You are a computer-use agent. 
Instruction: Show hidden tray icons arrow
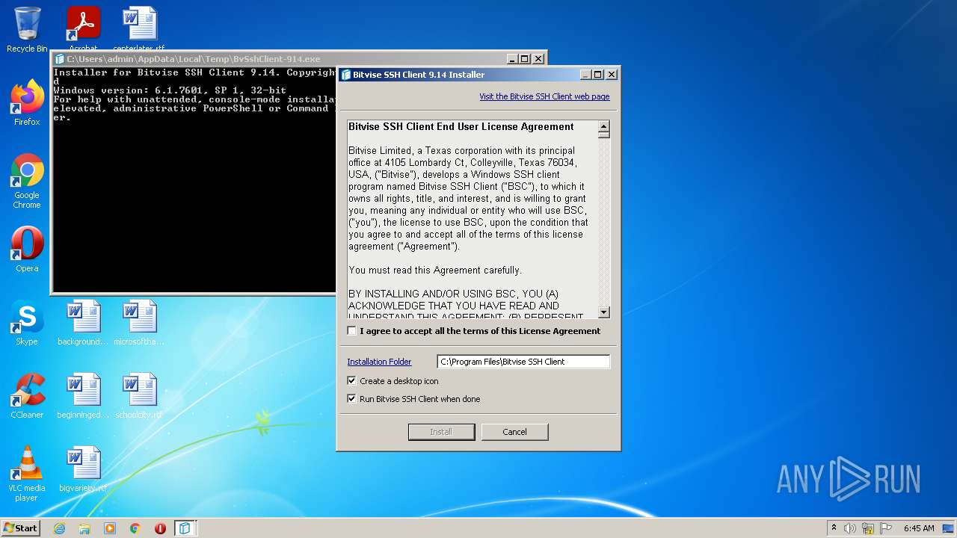834,528
